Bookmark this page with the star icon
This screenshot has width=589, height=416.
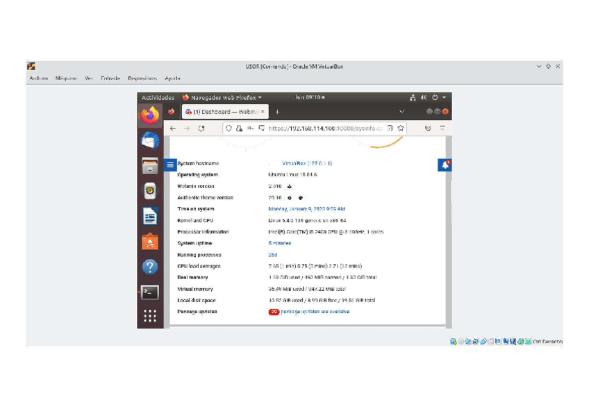[401, 128]
